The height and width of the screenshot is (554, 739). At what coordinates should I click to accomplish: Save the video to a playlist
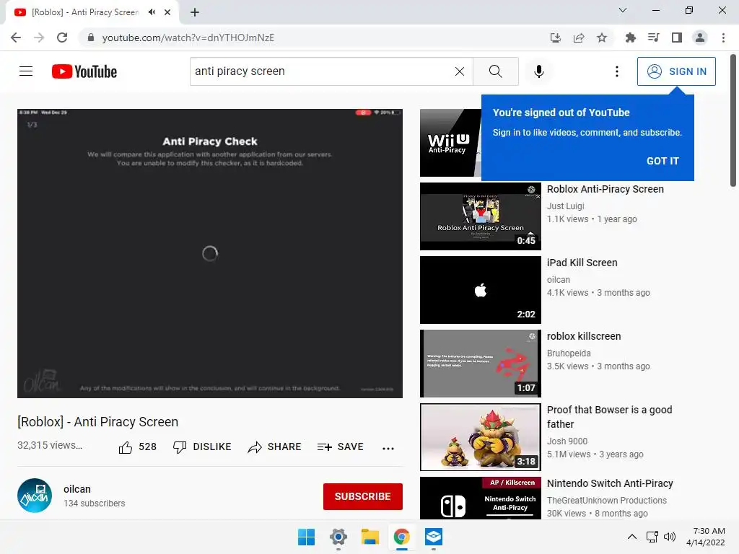point(341,447)
